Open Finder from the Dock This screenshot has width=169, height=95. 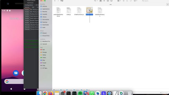[39, 93]
